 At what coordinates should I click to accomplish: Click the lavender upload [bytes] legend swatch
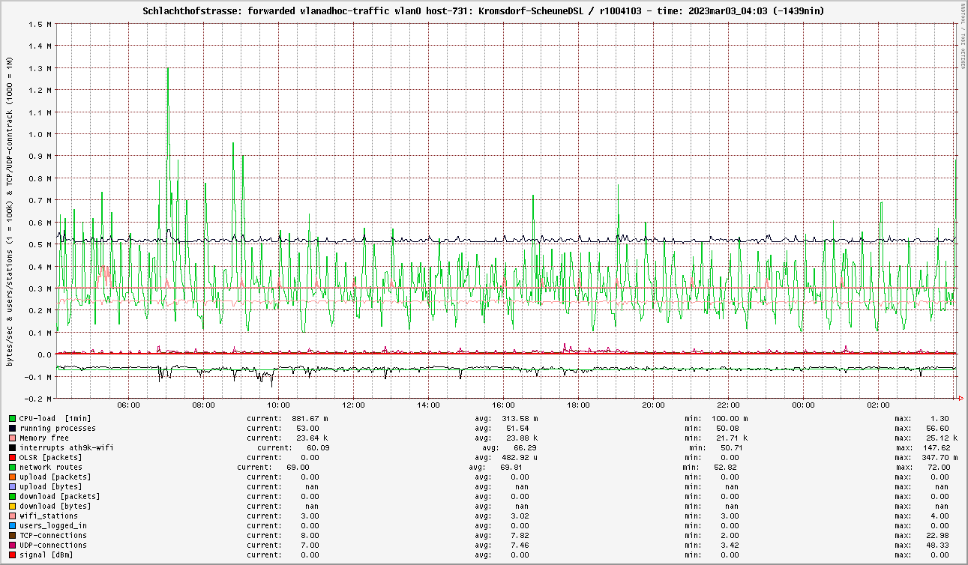12,486
